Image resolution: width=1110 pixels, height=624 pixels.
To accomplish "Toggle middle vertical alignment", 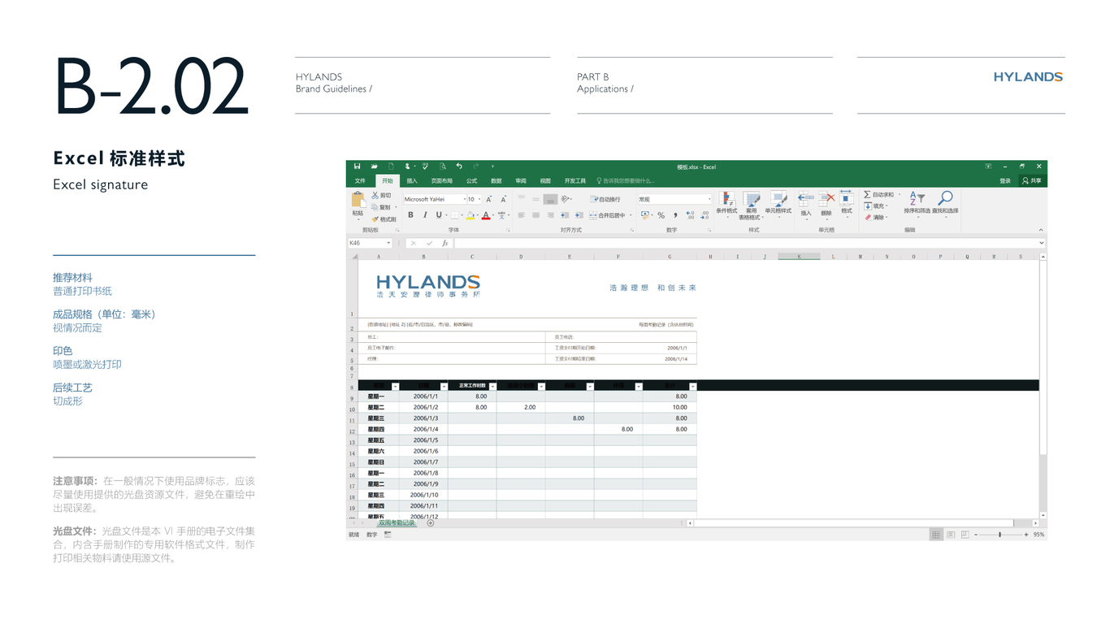I will (x=536, y=199).
